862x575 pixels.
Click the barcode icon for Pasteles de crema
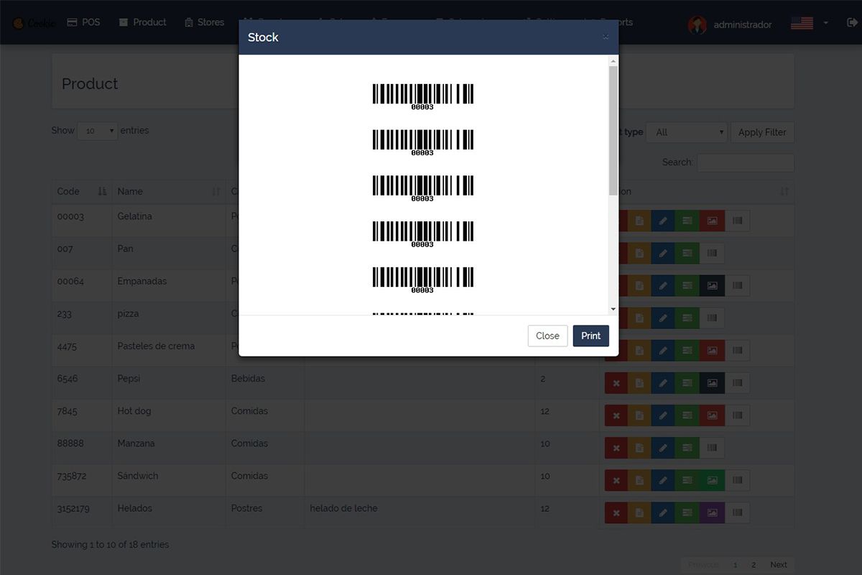click(737, 350)
